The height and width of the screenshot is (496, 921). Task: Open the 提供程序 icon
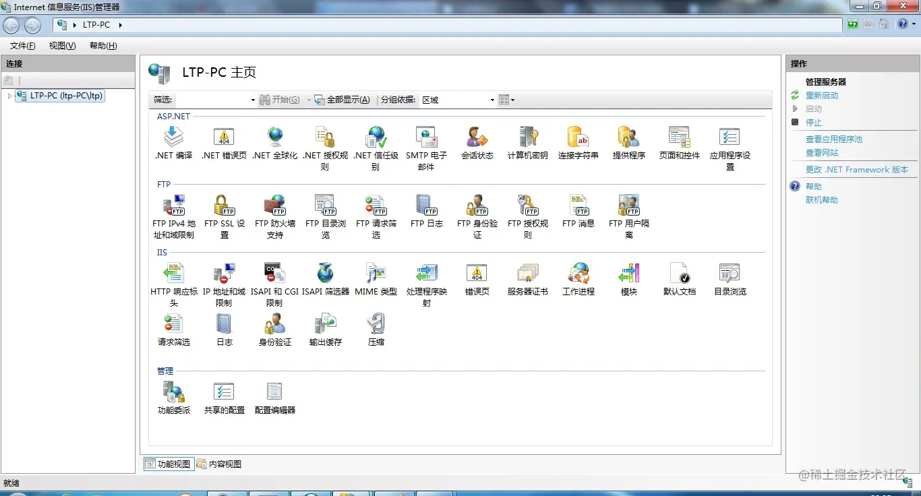[629, 137]
